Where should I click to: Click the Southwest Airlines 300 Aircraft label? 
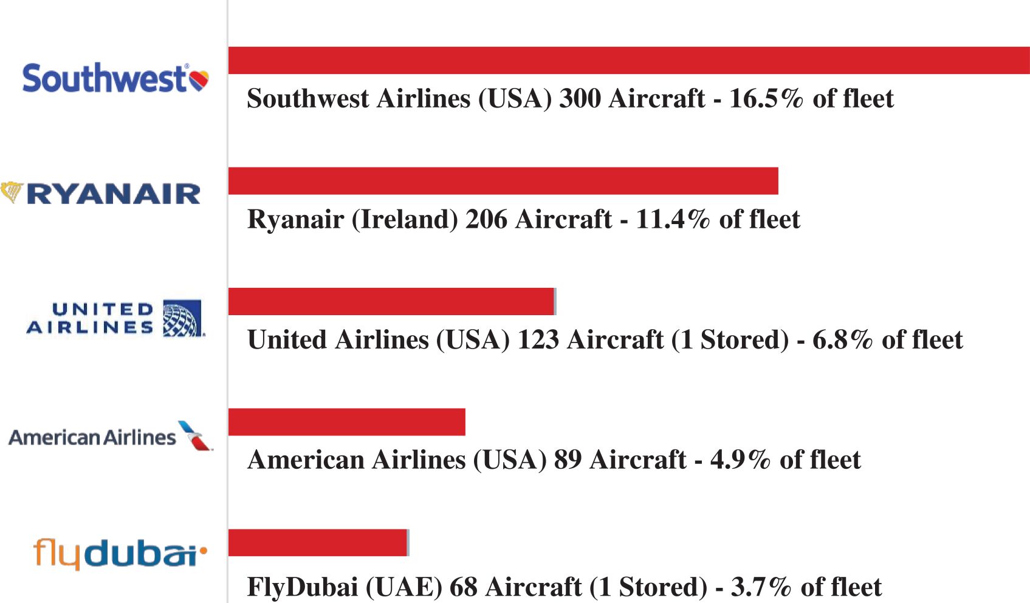click(x=570, y=98)
